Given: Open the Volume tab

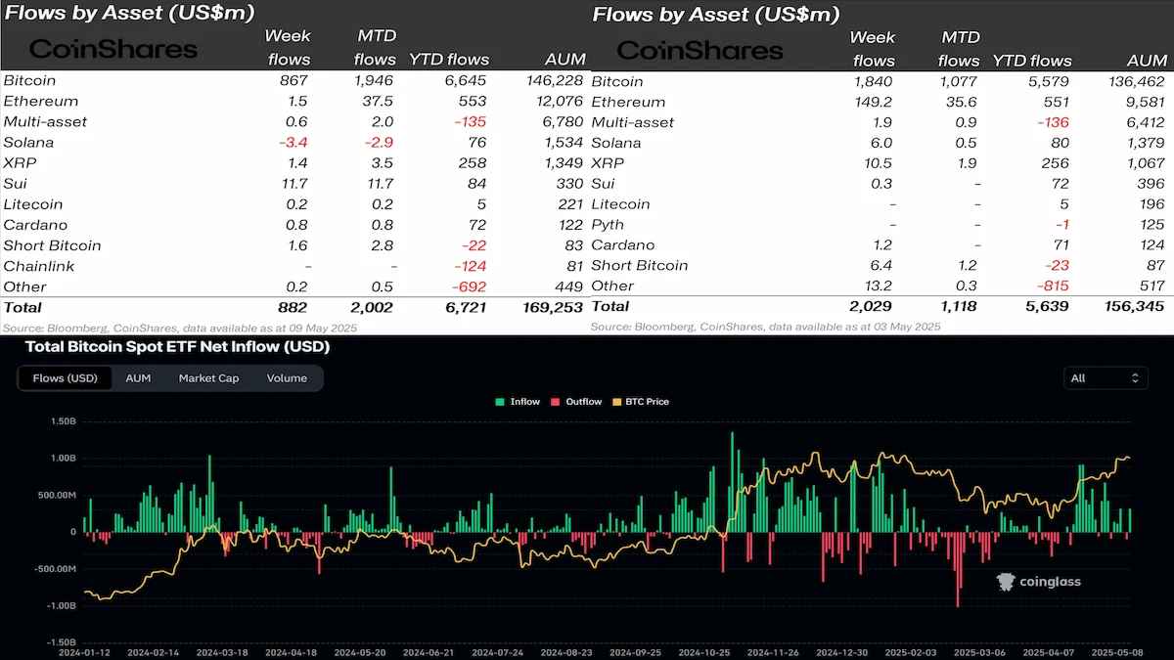Looking at the screenshot, I should click(x=287, y=378).
